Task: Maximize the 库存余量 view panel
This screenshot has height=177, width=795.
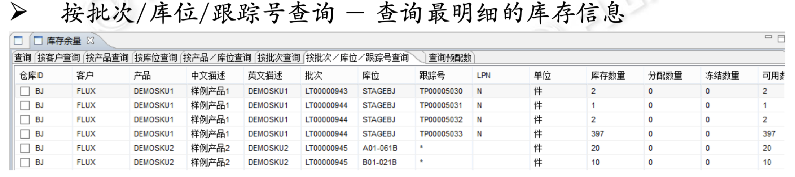Action: tap(781, 39)
